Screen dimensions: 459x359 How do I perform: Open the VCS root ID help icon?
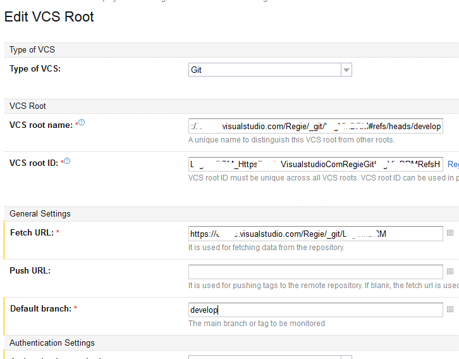(x=67, y=161)
